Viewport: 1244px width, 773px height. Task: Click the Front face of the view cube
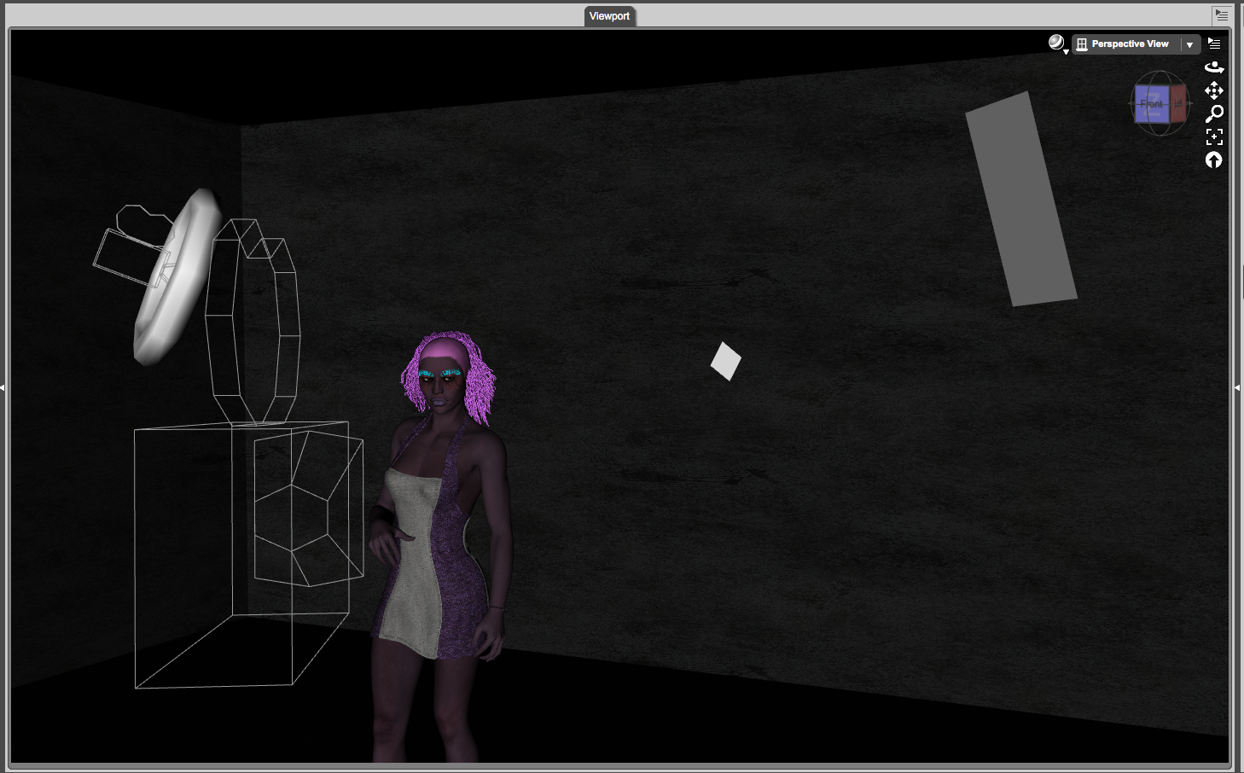(x=1152, y=104)
